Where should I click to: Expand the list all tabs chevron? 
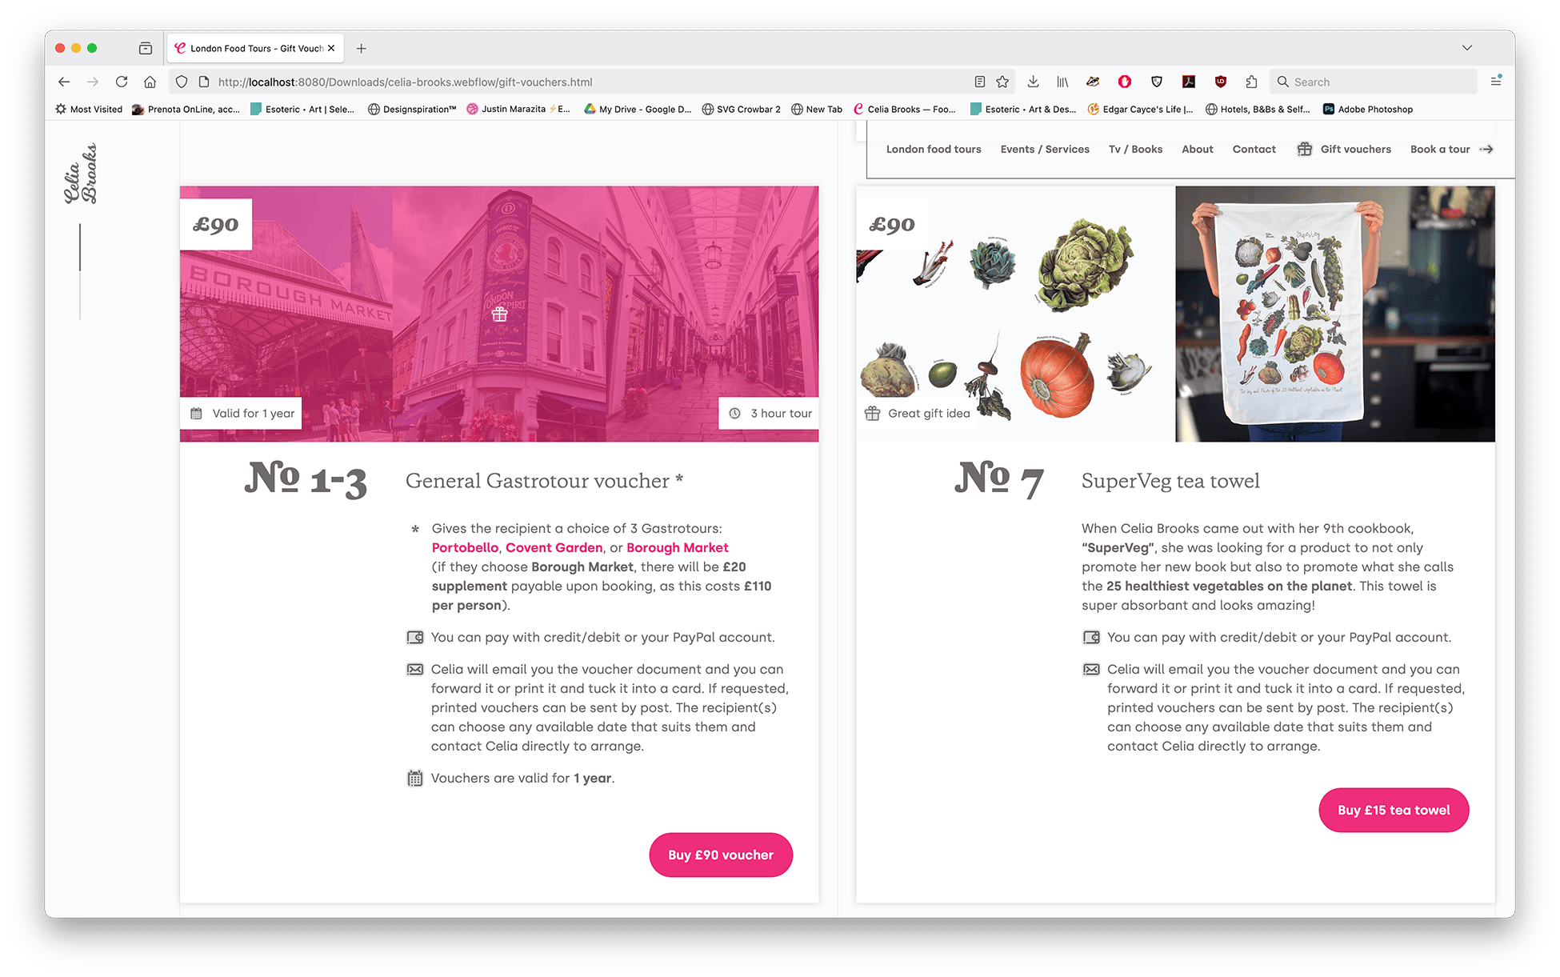point(1466,48)
